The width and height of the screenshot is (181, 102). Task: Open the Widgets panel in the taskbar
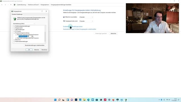click(x=68, y=100)
